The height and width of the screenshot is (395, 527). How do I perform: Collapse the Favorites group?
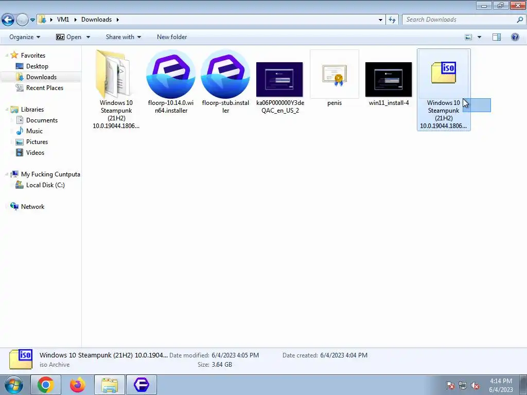click(x=7, y=56)
